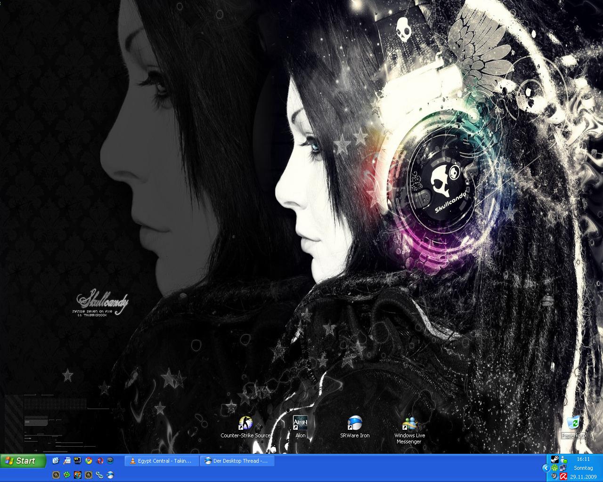Open the SRWare Iron desktop shortcut

pyautogui.click(x=354, y=424)
